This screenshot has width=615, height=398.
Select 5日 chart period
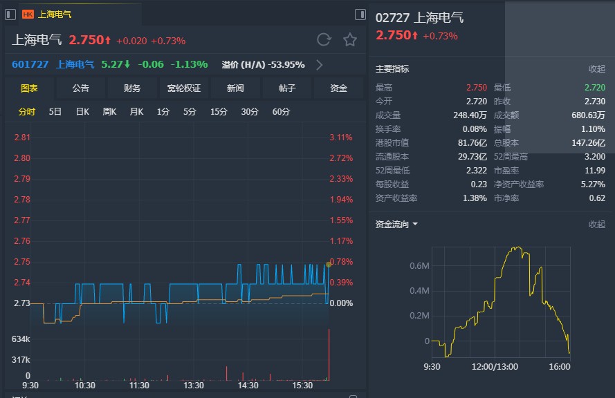click(x=55, y=112)
